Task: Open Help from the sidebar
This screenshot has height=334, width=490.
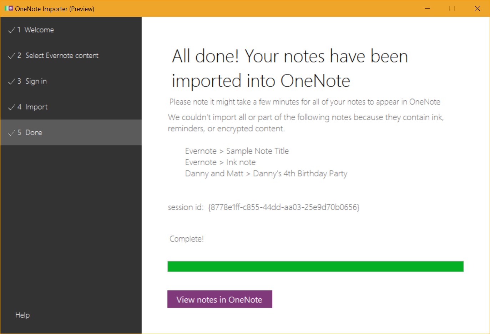Action: click(22, 315)
